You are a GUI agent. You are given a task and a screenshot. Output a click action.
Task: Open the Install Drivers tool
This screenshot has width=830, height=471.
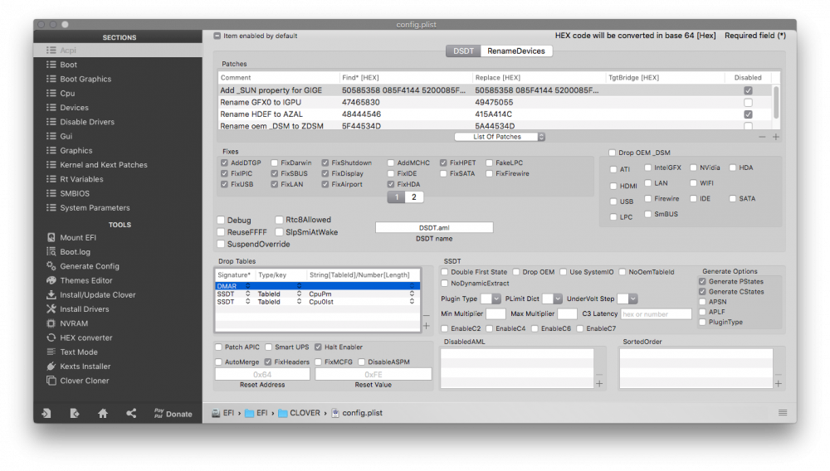click(84, 308)
